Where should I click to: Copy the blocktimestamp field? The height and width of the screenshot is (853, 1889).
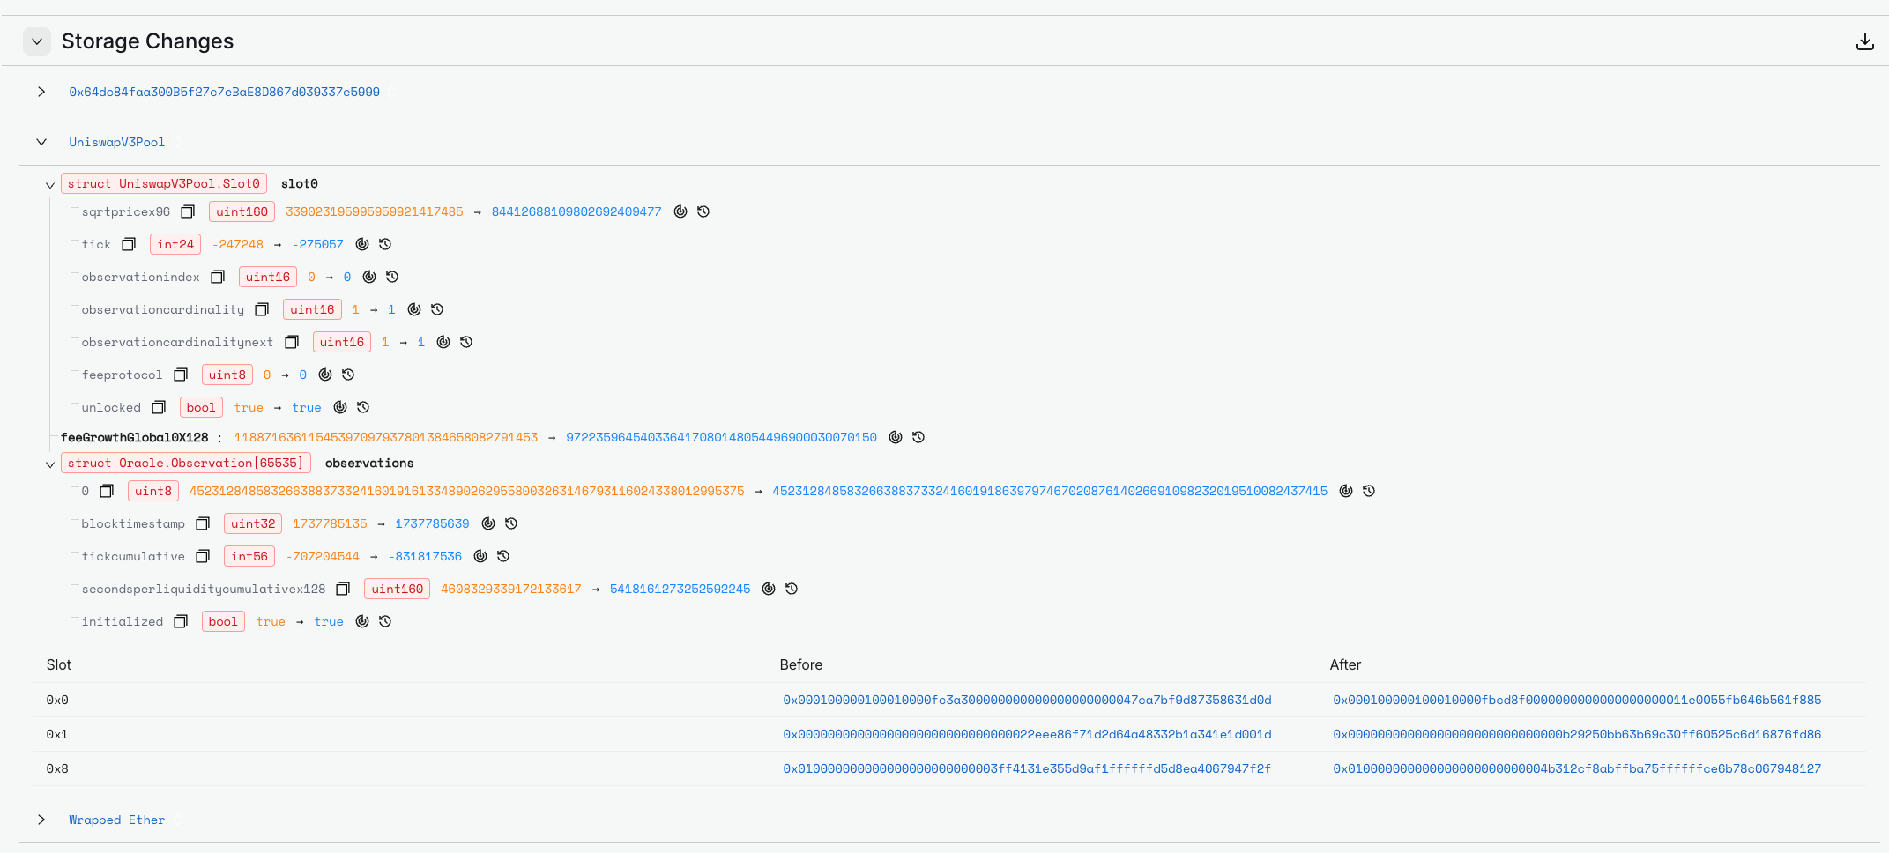[203, 523]
